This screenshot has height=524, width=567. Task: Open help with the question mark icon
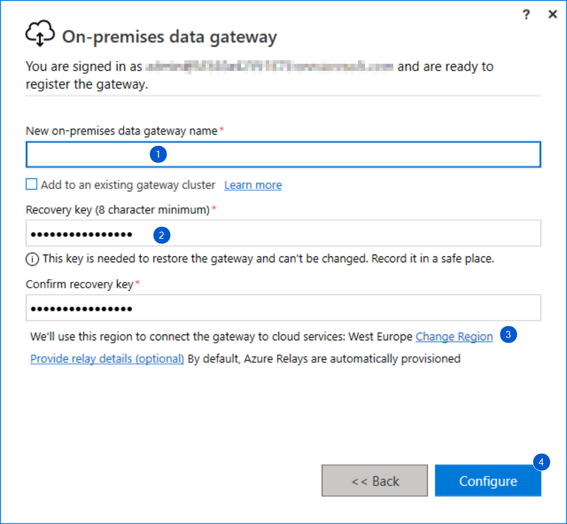(x=526, y=14)
